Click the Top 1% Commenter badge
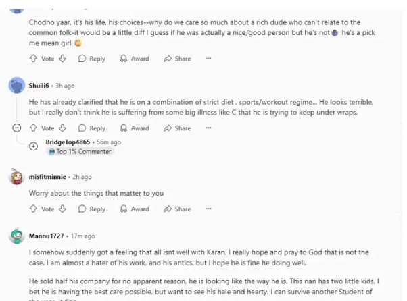This screenshot has width=407, height=301. (80, 152)
